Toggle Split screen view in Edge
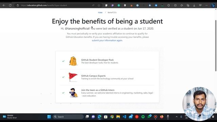The image size is (217, 122). coord(175,5)
